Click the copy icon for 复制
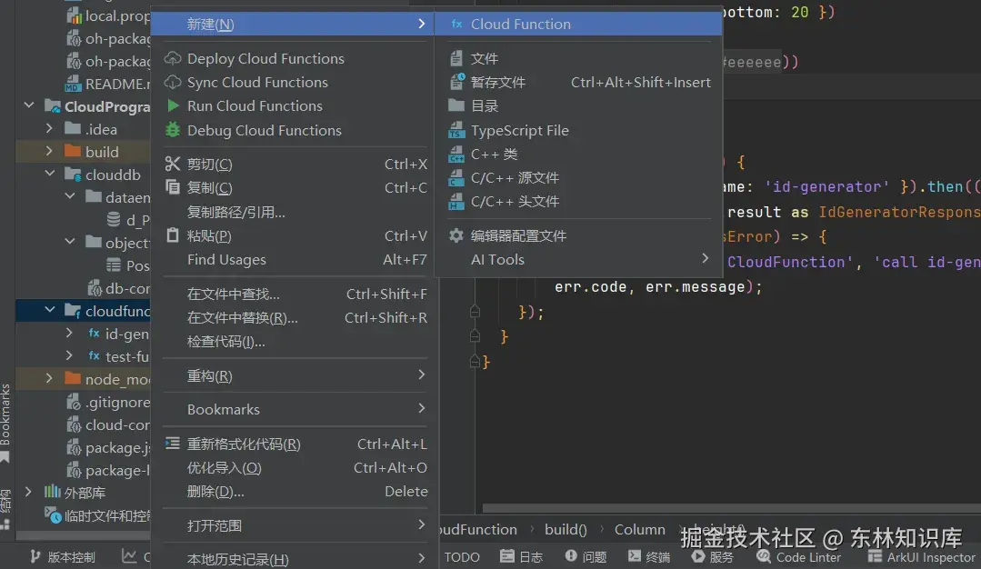The width and height of the screenshot is (981, 569). (x=173, y=187)
